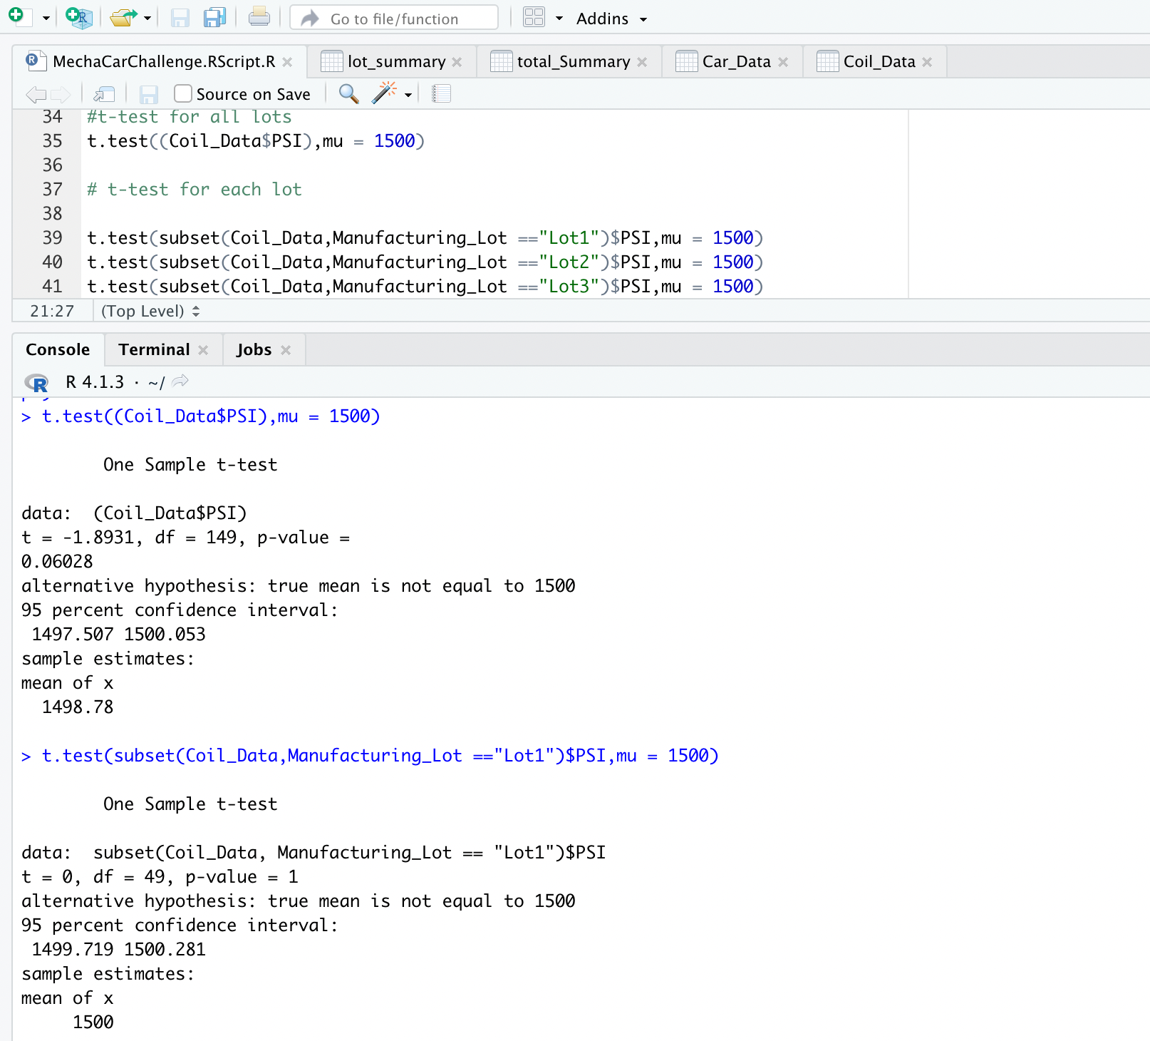Enable Source on Save
The width and height of the screenshot is (1150, 1041).
pyautogui.click(x=182, y=93)
